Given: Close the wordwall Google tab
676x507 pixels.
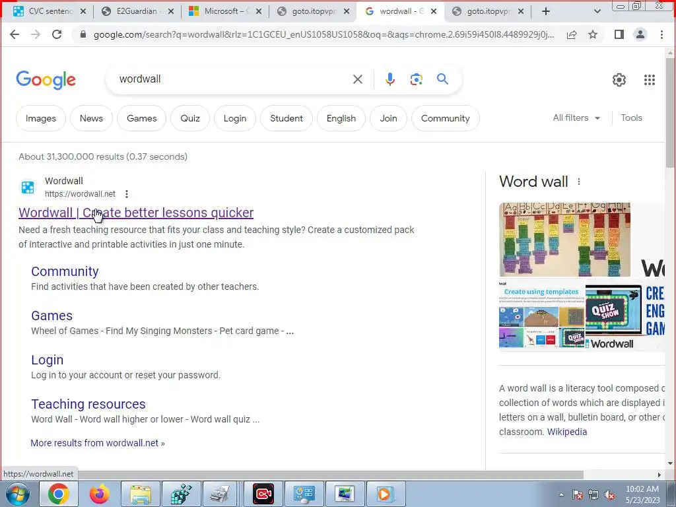Looking at the screenshot, I should pos(434,12).
